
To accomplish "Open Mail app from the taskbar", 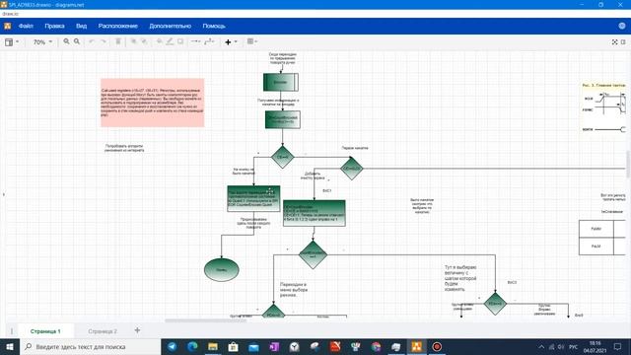I will coord(254,346).
